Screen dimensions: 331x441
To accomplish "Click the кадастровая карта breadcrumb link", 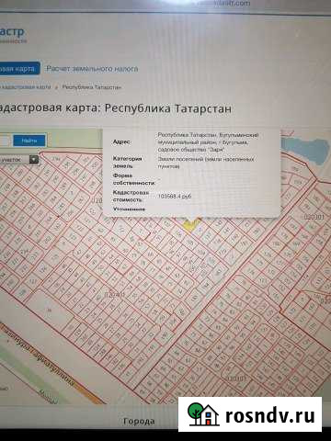I will click(26, 87).
